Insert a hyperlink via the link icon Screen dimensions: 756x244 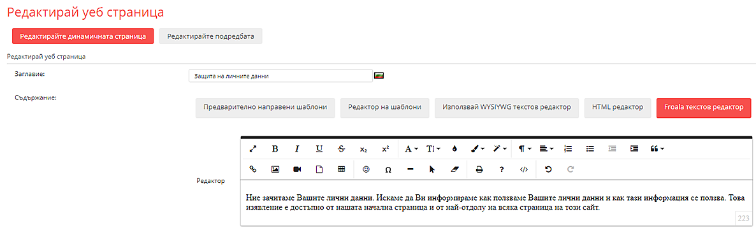coord(252,169)
